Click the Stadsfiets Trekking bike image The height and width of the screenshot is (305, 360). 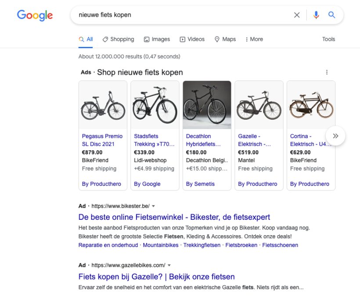155,105
